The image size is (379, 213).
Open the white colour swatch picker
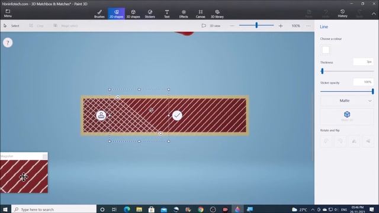326,50
